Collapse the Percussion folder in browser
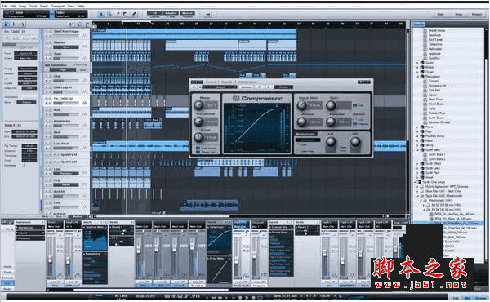The width and height of the screenshot is (490, 302). (x=418, y=77)
